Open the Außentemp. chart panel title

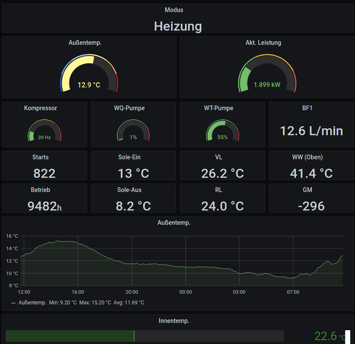174,223
